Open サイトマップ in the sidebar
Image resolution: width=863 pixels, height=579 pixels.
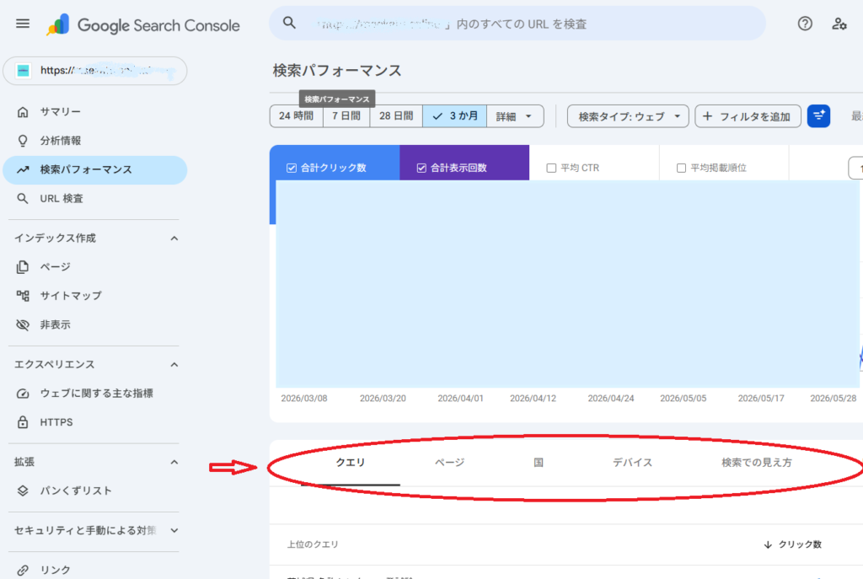pyautogui.click(x=95, y=296)
